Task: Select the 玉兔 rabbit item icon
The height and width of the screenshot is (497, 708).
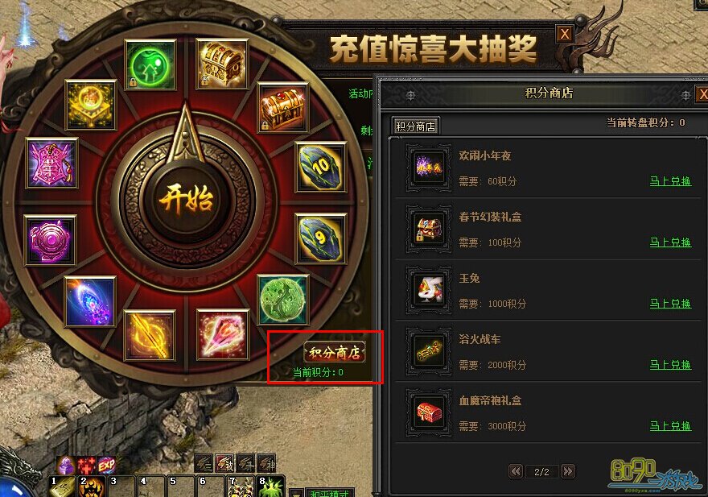Action: [x=429, y=290]
